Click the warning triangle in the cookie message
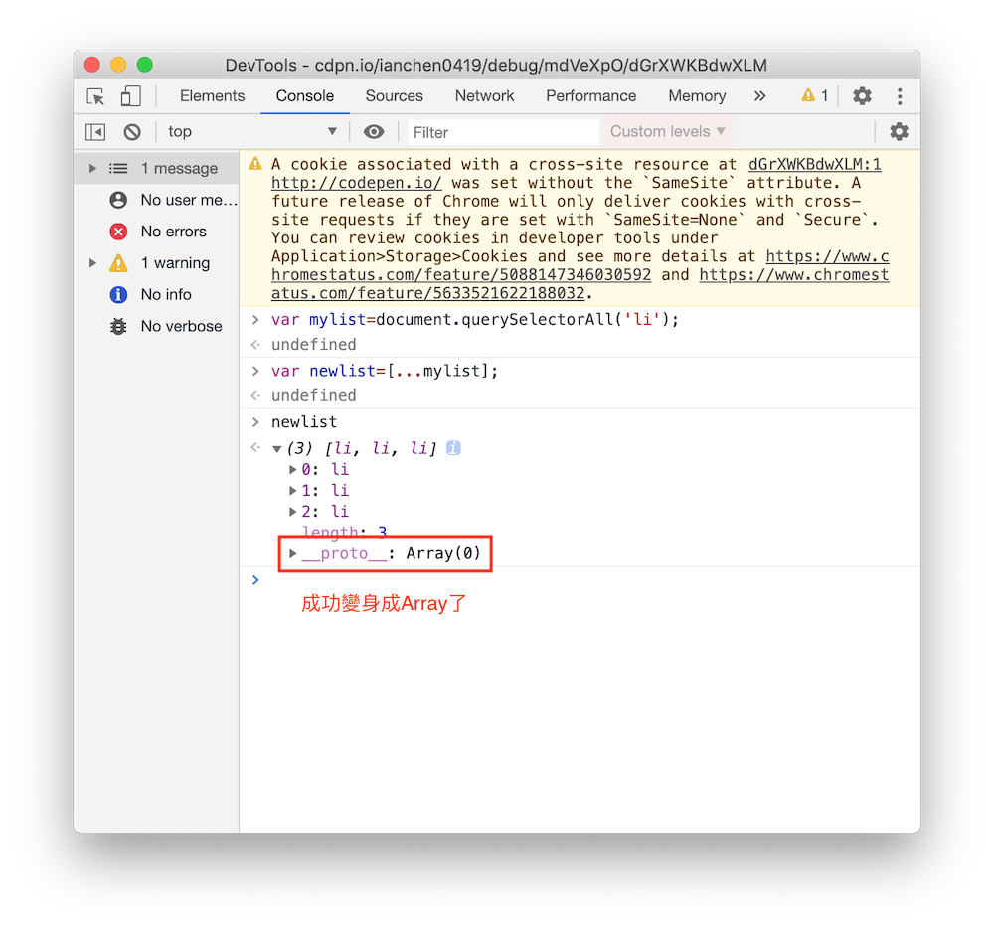This screenshot has height=930, width=994. 255,164
